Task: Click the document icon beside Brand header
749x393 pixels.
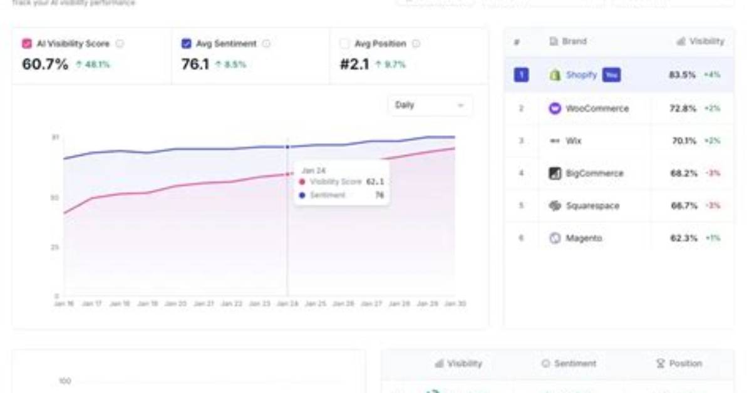Action: click(x=554, y=41)
